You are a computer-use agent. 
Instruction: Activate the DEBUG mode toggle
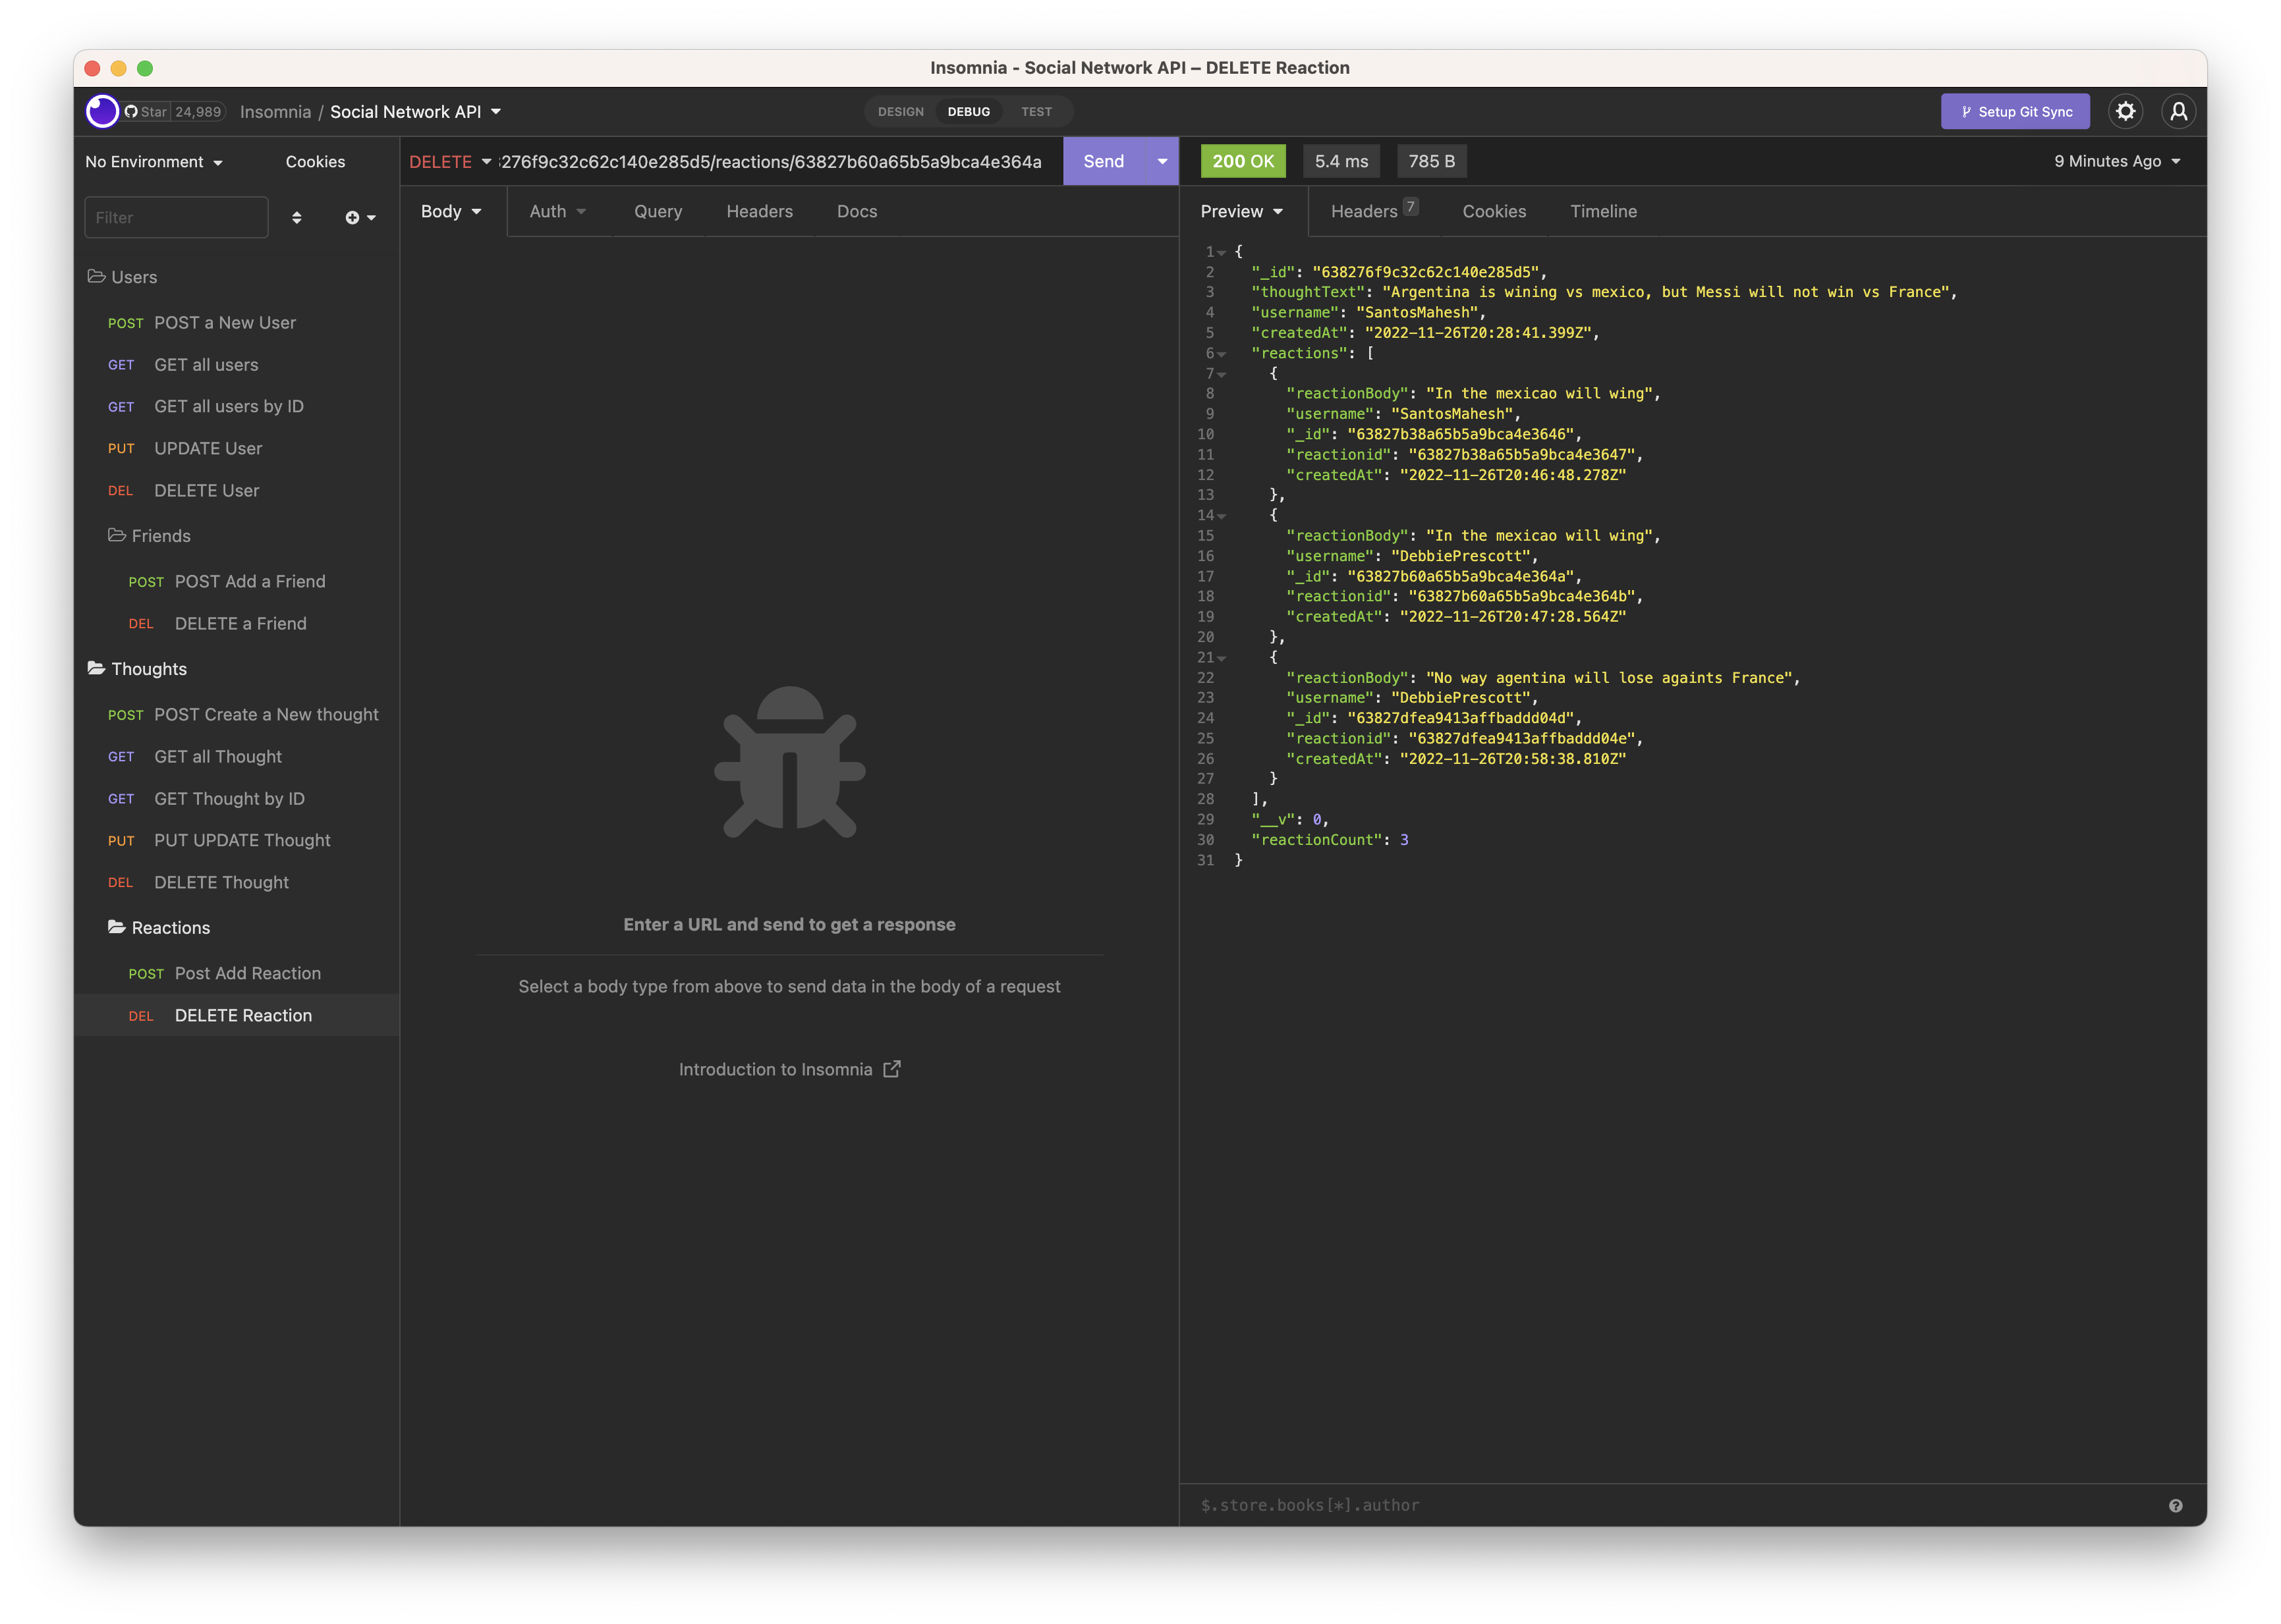click(x=969, y=112)
